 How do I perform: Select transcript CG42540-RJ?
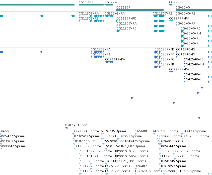coord(190,43)
